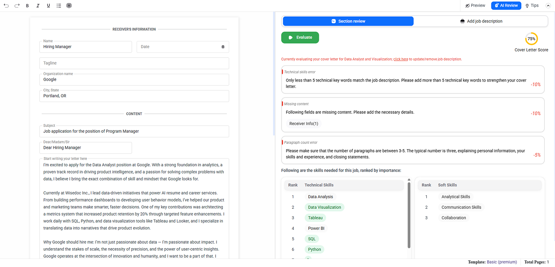This screenshot has width=555, height=267.
Task: Click the gray speech bubble toolbar icon
Action: [69, 5]
